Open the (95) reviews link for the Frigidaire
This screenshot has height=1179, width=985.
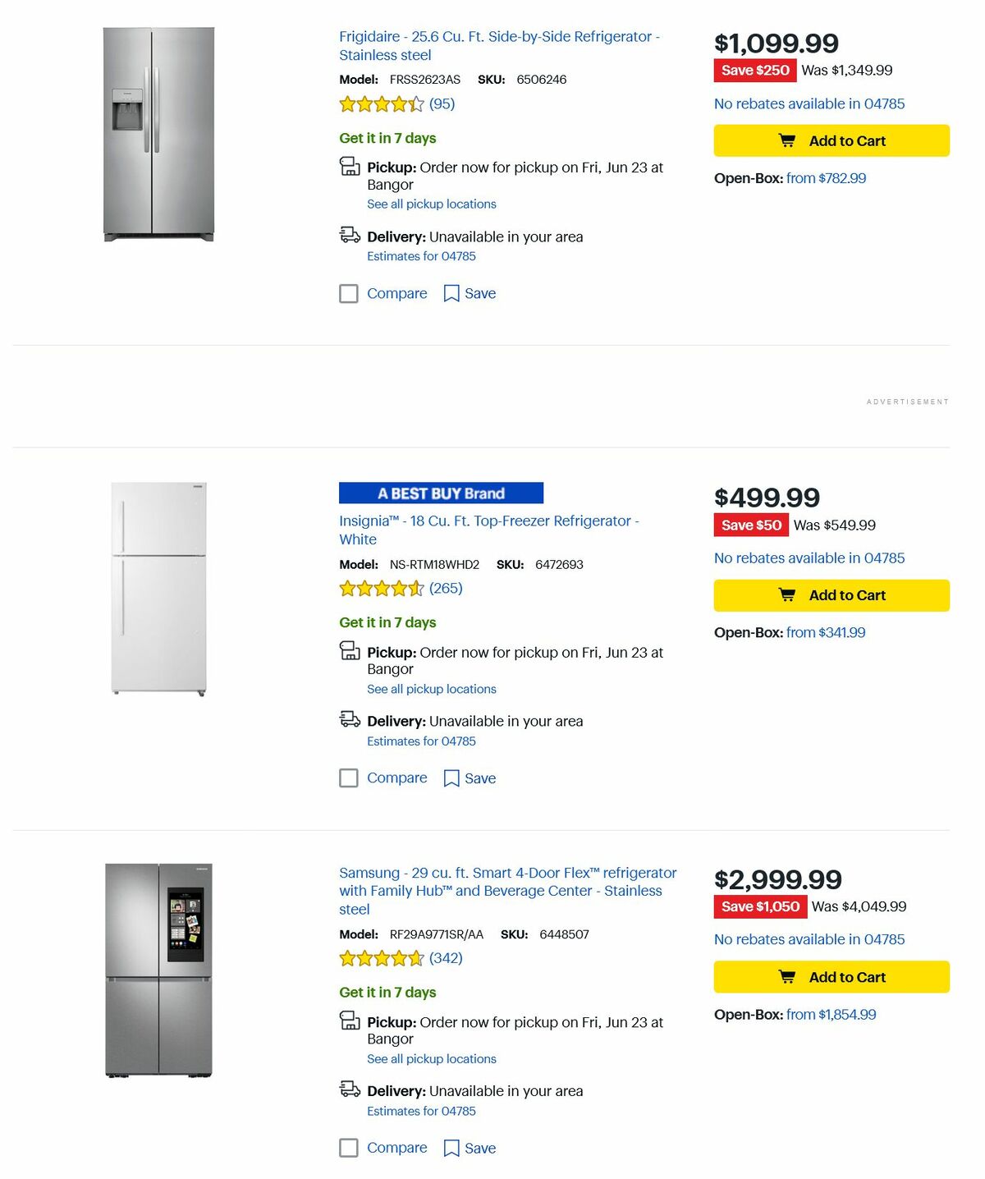[x=440, y=103]
